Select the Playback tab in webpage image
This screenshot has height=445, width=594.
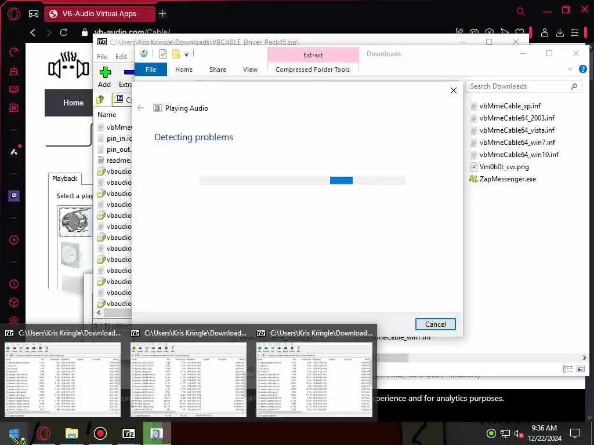(x=64, y=178)
